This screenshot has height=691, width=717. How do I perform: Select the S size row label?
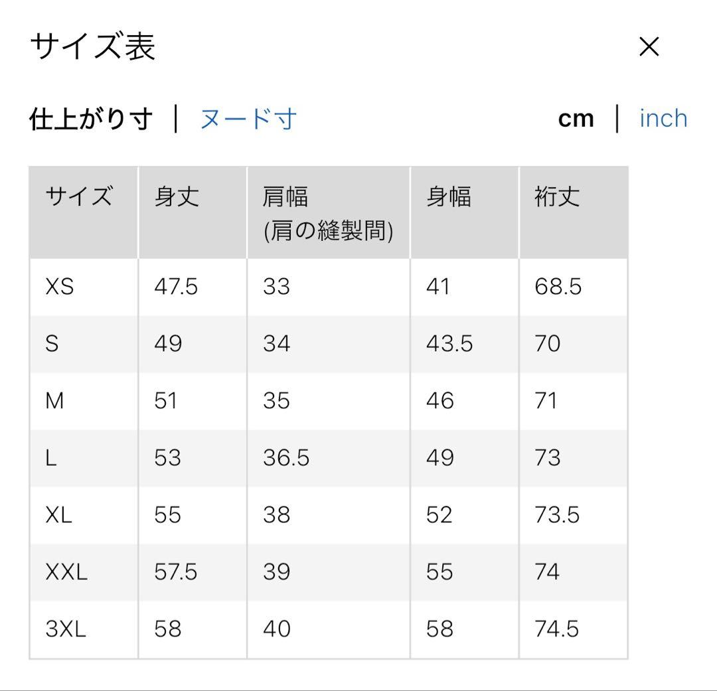pyautogui.click(x=52, y=343)
